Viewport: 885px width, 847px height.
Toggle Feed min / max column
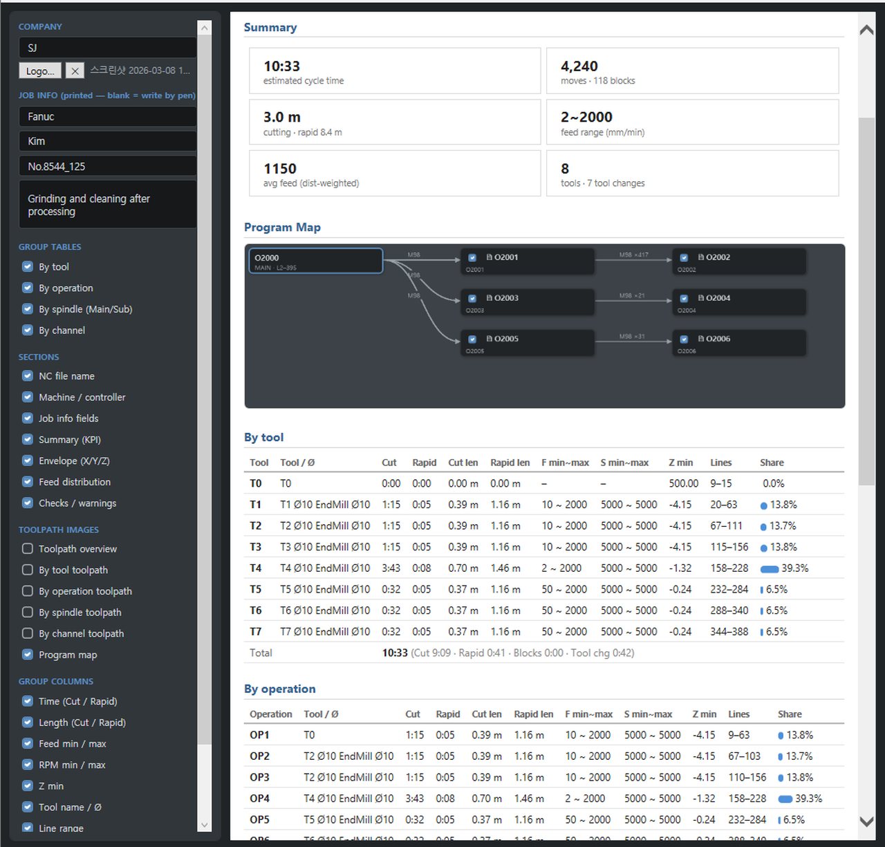pyautogui.click(x=28, y=743)
